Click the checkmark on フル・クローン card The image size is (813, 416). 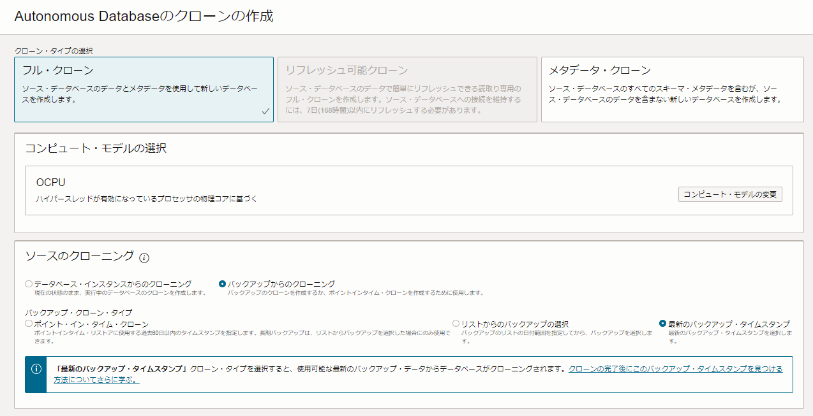(x=265, y=111)
